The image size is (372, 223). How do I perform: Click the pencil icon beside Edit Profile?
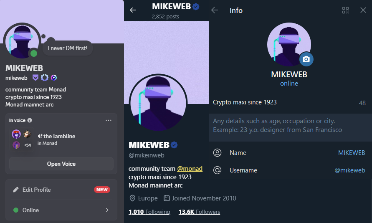coord(16,190)
